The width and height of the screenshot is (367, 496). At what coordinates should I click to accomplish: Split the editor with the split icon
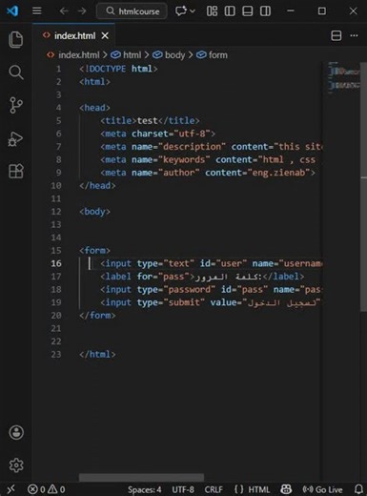[336, 35]
